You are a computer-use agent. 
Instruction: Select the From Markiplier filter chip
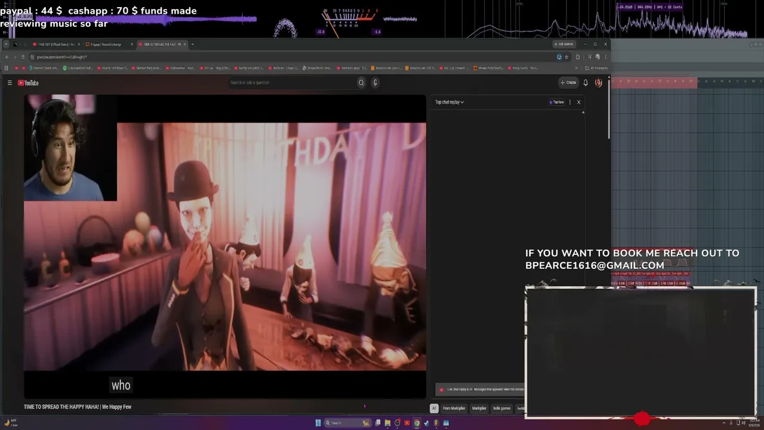click(x=454, y=408)
